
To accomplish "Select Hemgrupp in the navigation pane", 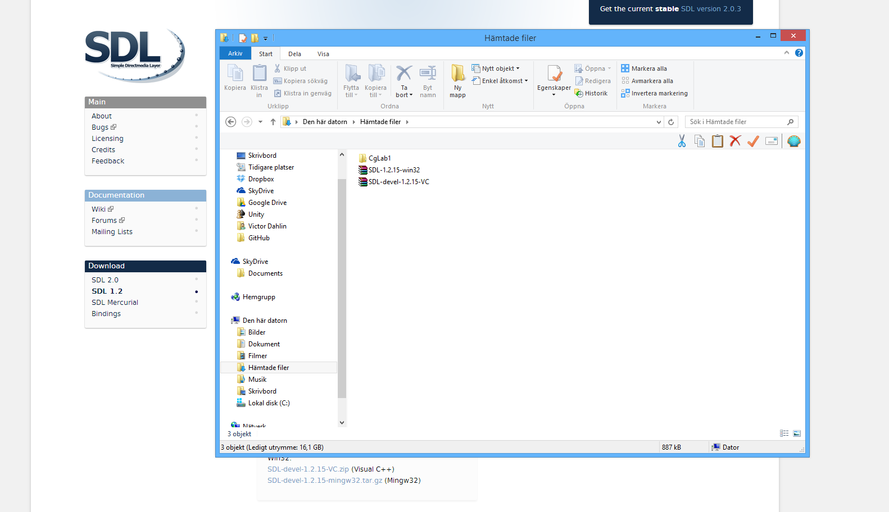I will click(258, 297).
